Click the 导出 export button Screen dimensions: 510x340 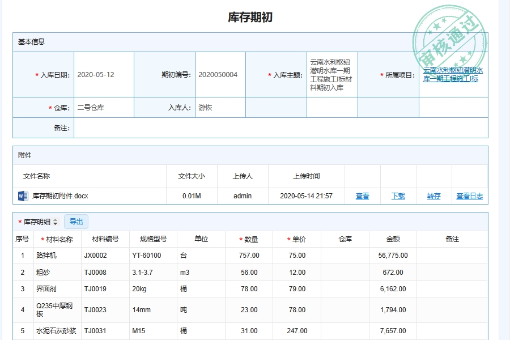(x=76, y=222)
